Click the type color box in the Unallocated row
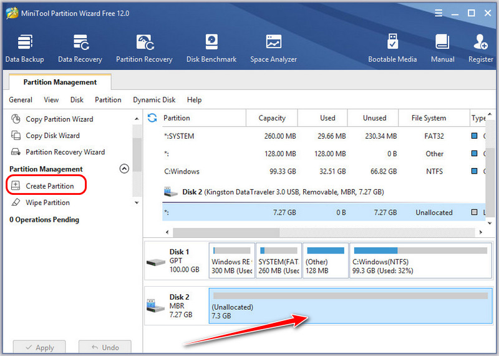This screenshot has height=356, width=499. (x=474, y=212)
